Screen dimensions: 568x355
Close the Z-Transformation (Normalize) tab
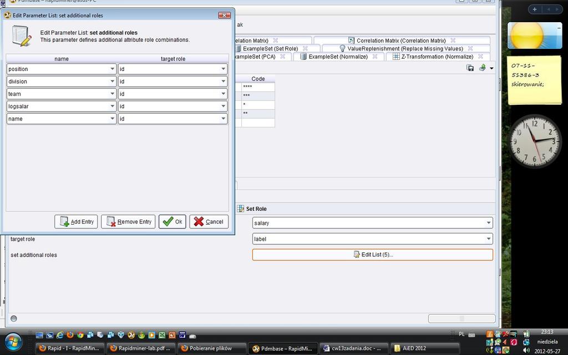[480, 56]
